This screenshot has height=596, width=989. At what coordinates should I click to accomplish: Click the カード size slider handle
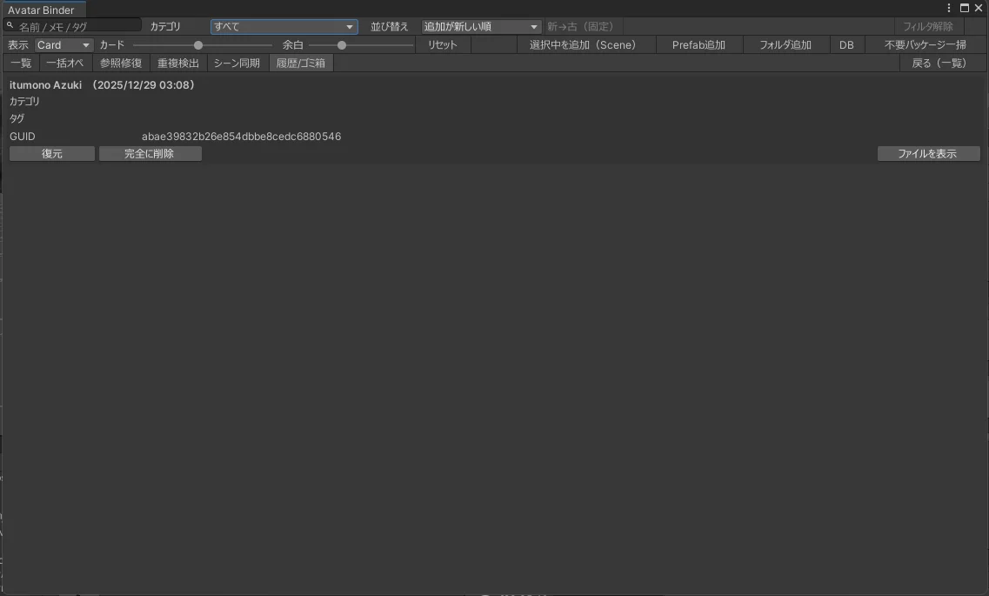pos(198,45)
